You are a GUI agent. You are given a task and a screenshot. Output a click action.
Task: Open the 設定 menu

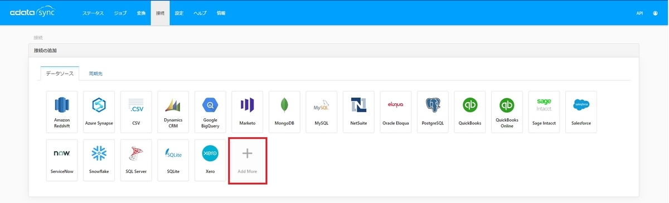(179, 13)
